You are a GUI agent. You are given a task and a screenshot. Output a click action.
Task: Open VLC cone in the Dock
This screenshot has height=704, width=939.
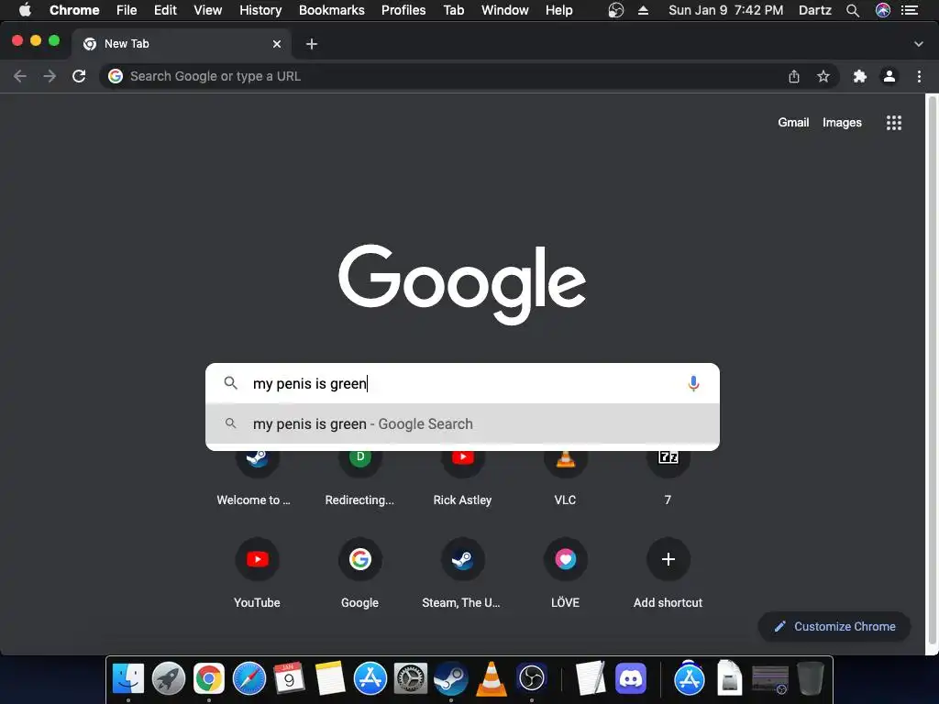(492, 678)
